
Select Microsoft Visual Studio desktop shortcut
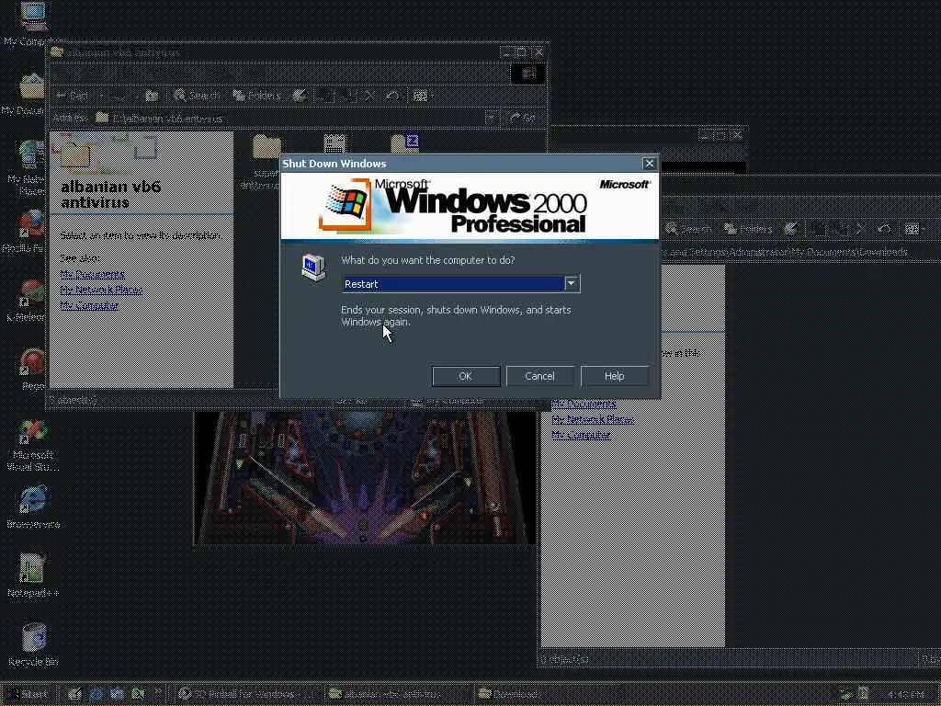(x=33, y=446)
